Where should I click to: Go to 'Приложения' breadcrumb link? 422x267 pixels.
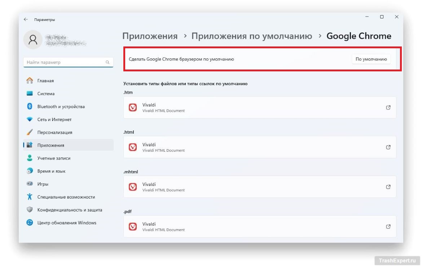(x=150, y=36)
